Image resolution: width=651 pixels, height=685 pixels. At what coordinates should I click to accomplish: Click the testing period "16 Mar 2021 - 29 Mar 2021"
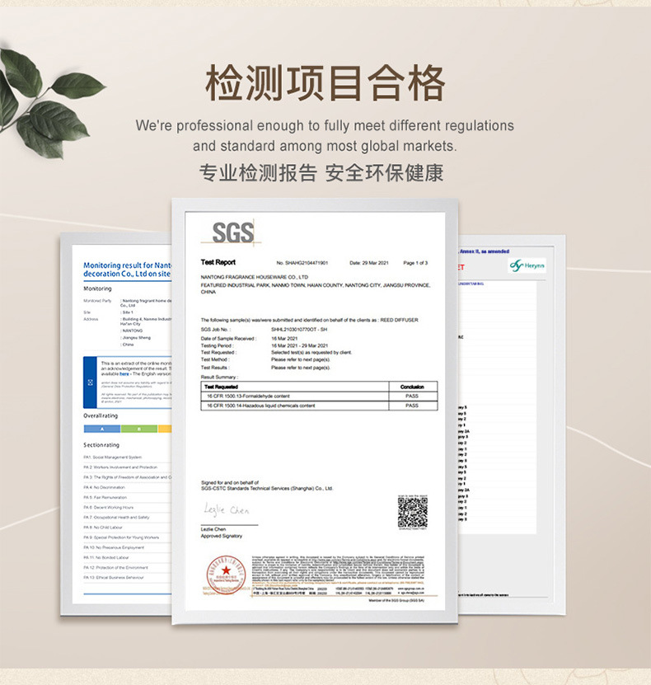click(x=299, y=345)
